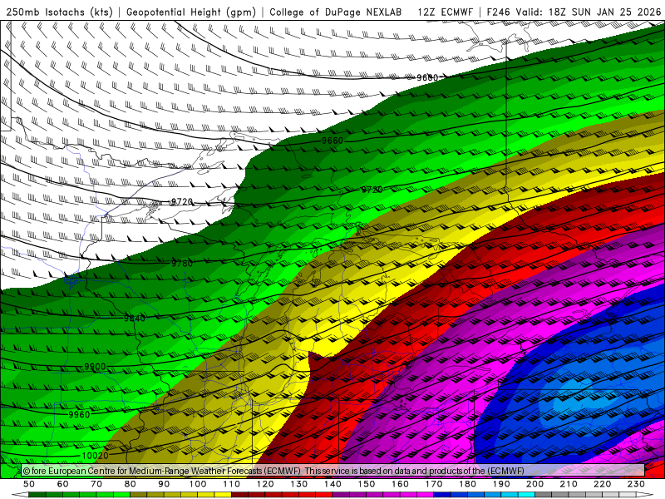Screen dimensions: 665x499
Task: Click the 230 value on the color scale
Action: pyautogui.click(x=636, y=484)
